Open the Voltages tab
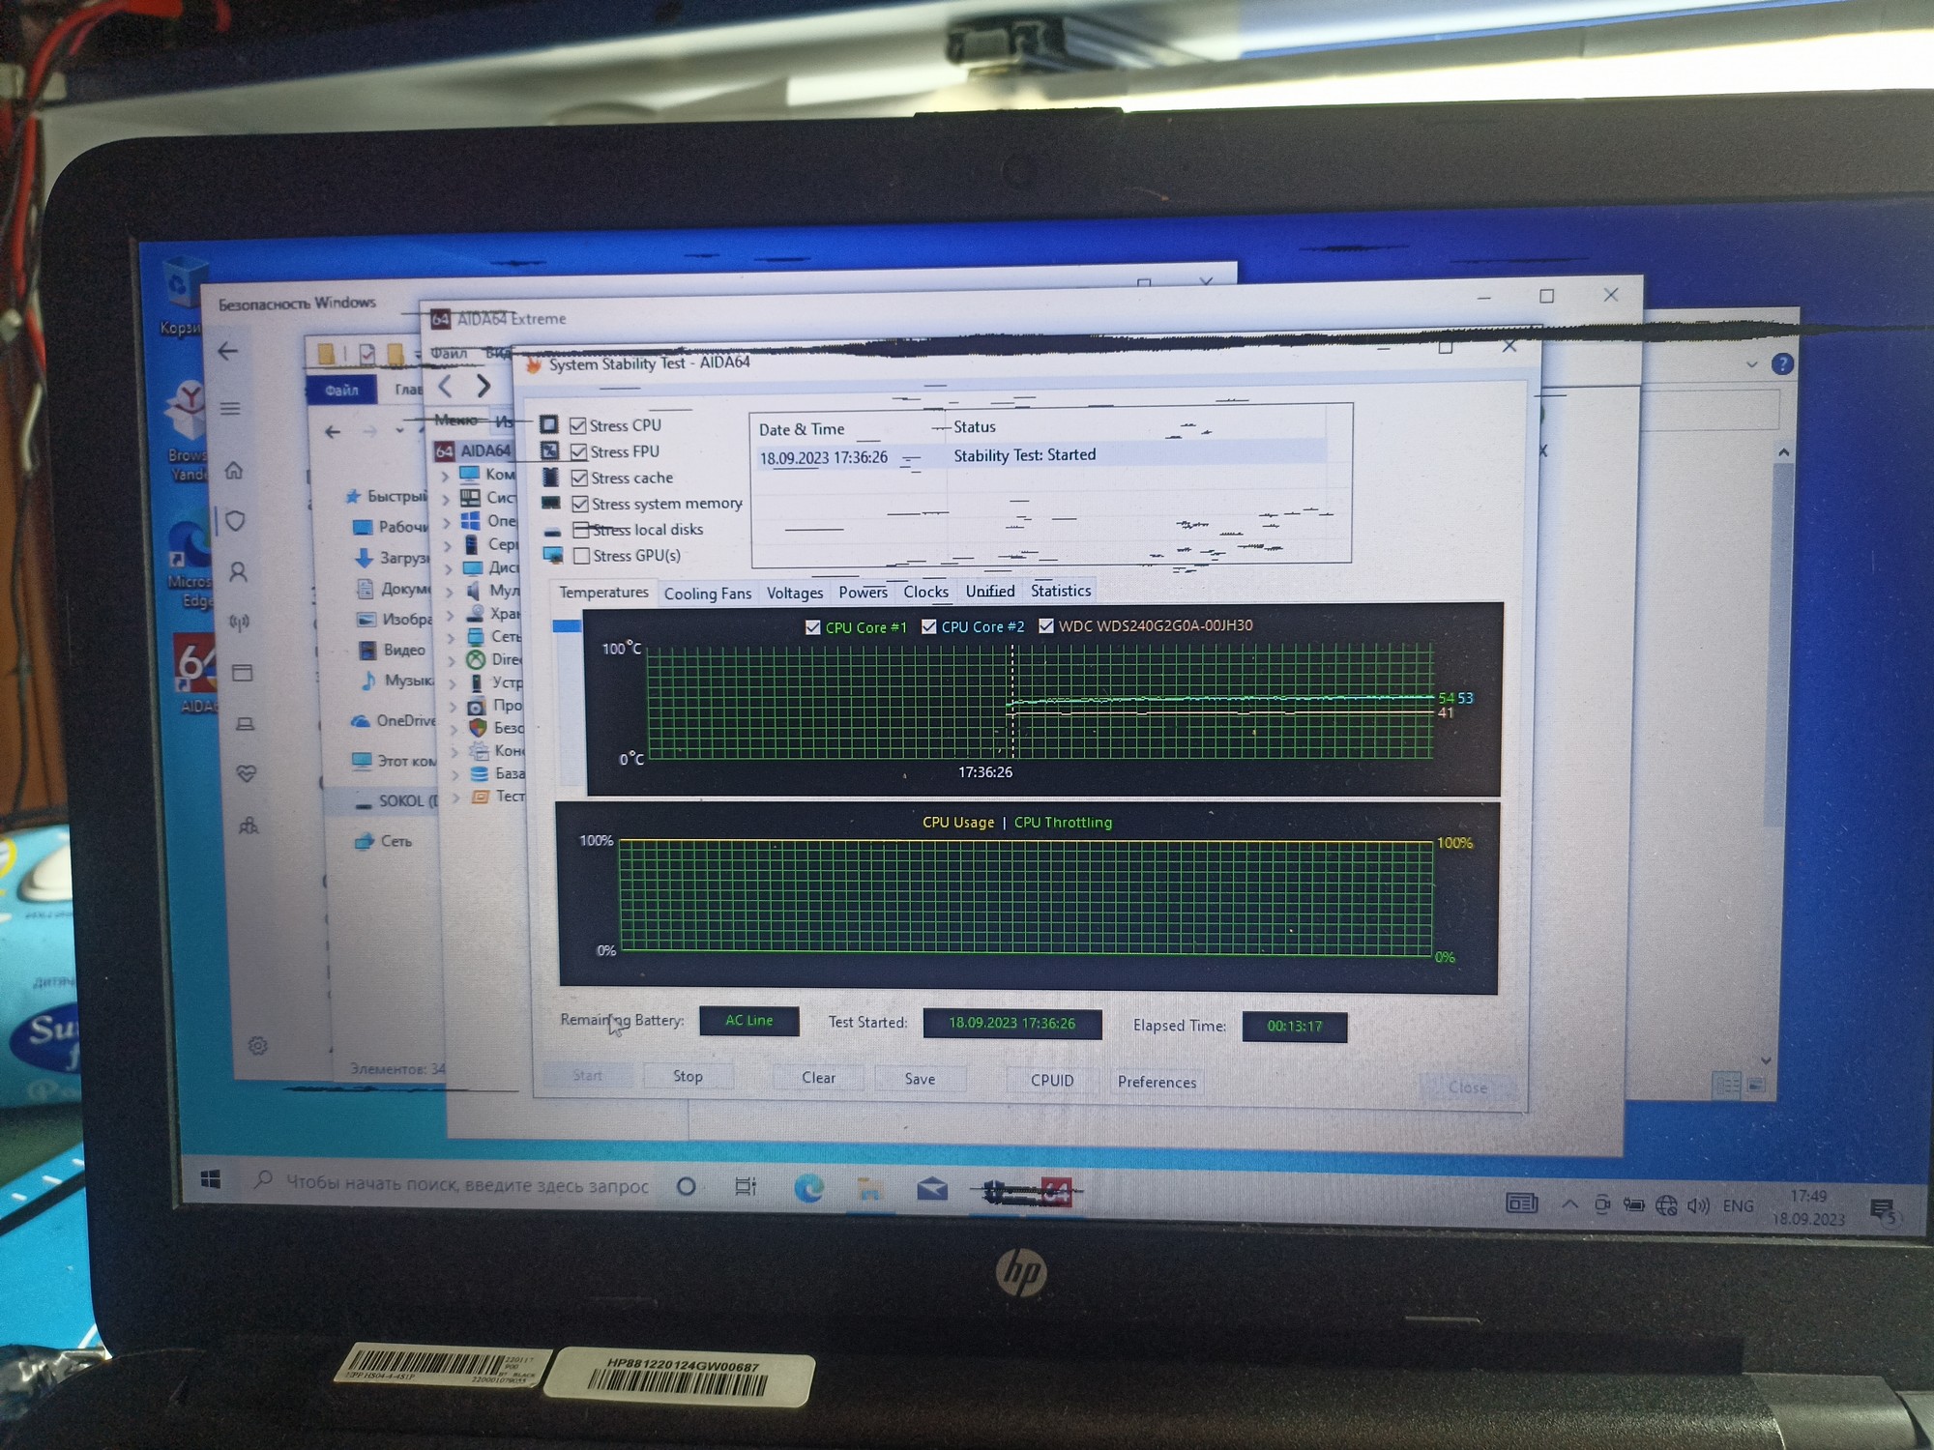Viewport: 1934px width, 1450px height. (795, 593)
